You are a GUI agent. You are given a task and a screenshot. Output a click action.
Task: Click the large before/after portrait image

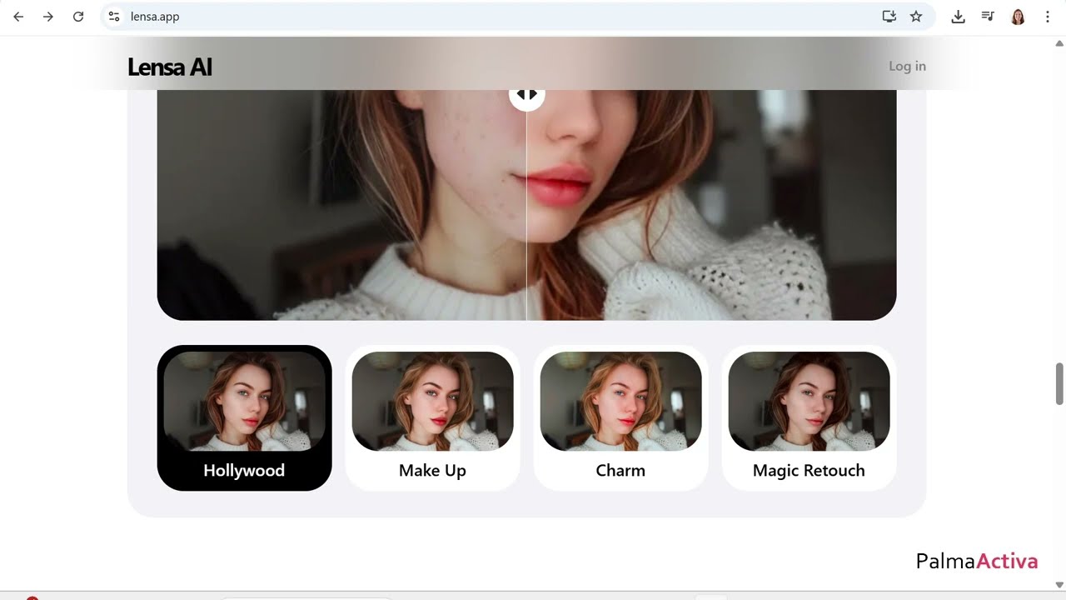[x=526, y=205]
